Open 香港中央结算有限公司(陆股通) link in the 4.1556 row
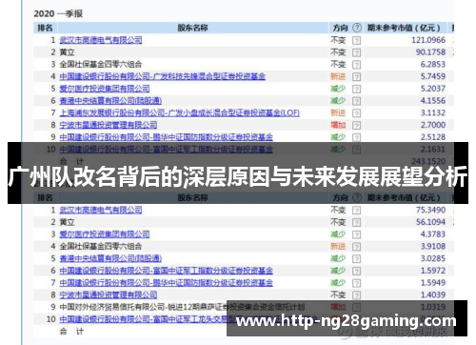Viewport: 476px width, 345px height. coord(110,101)
